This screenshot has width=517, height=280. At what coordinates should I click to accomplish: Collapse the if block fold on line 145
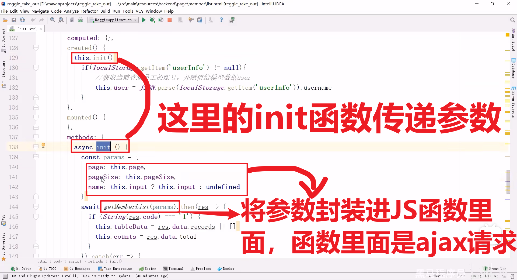coord(36,217)
